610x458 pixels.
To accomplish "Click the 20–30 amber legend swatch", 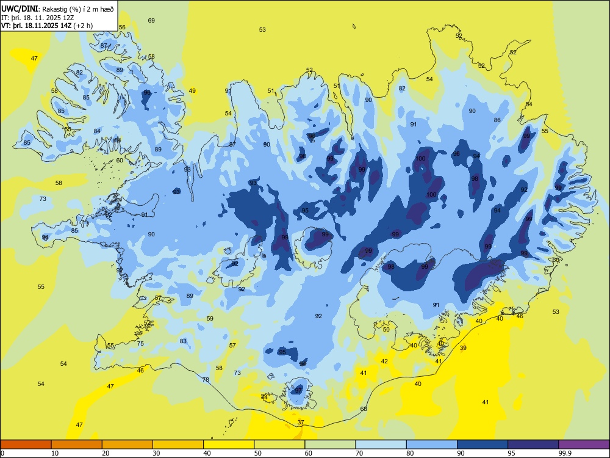I will (x=127, y=445).
